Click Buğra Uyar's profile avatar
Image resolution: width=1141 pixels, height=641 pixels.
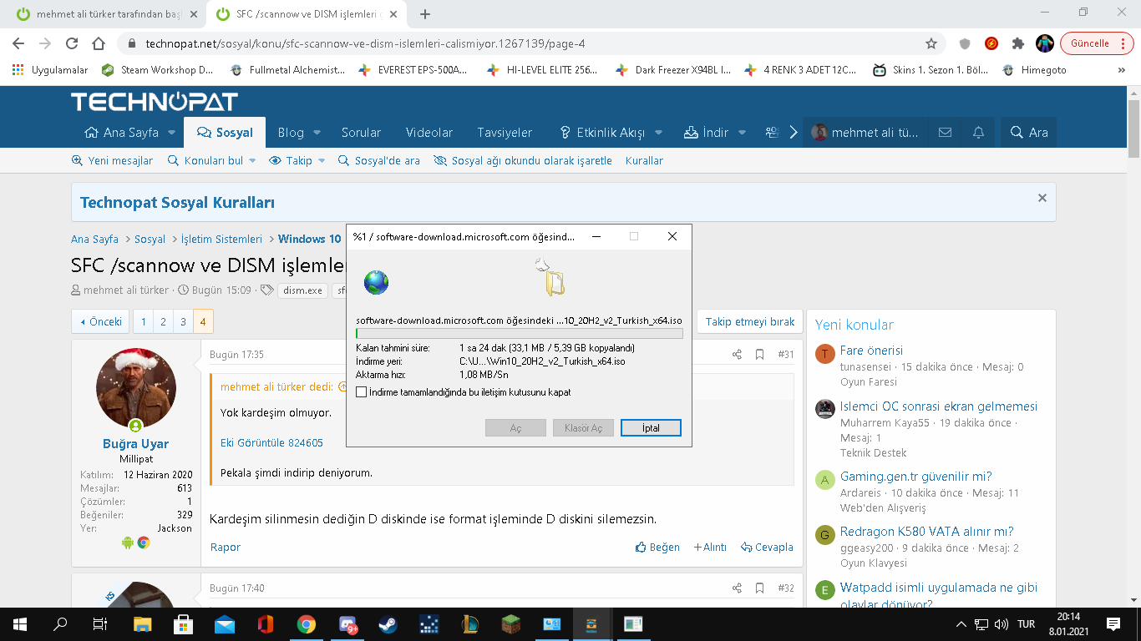(x=136, y=388)
